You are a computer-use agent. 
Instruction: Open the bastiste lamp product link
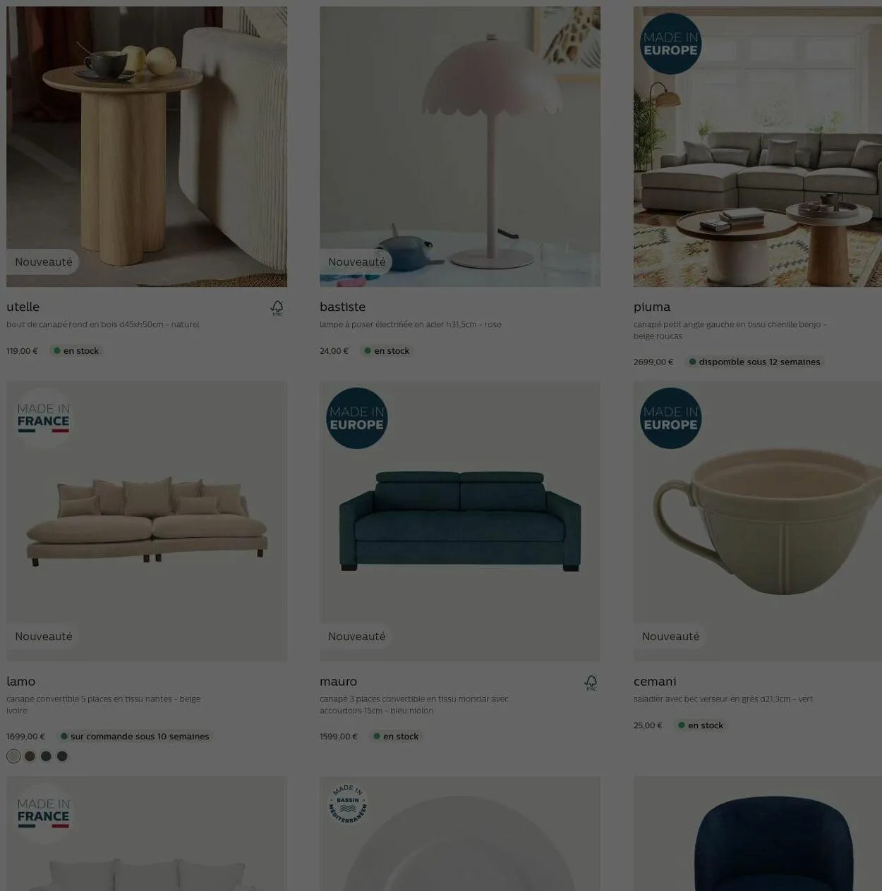(x=343, y=307)
